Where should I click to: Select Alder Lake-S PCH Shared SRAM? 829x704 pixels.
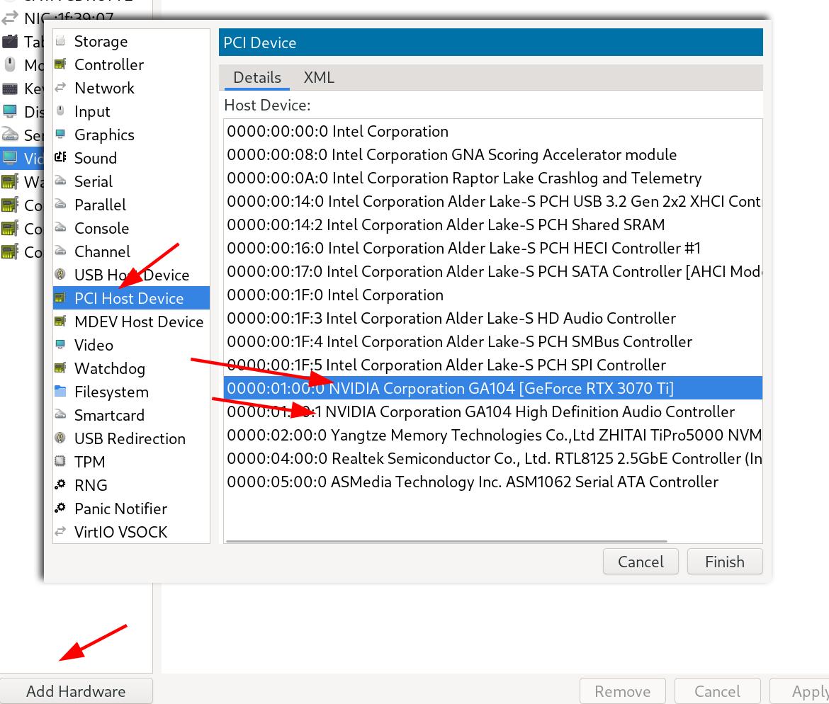(492, 225)
